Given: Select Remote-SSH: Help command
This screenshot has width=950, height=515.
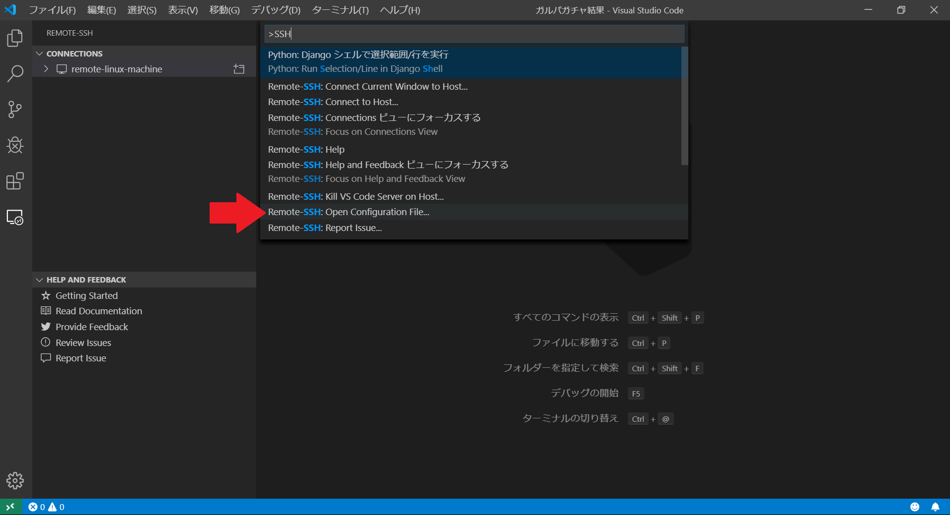Looking at the screenshot, I should pyautogui.click(x=471, y=149).
